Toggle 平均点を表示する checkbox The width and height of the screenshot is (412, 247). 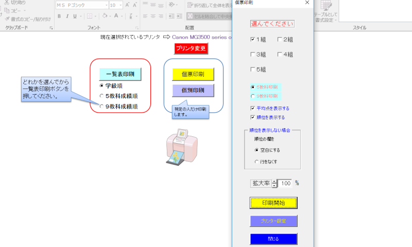tap(252, 108)
